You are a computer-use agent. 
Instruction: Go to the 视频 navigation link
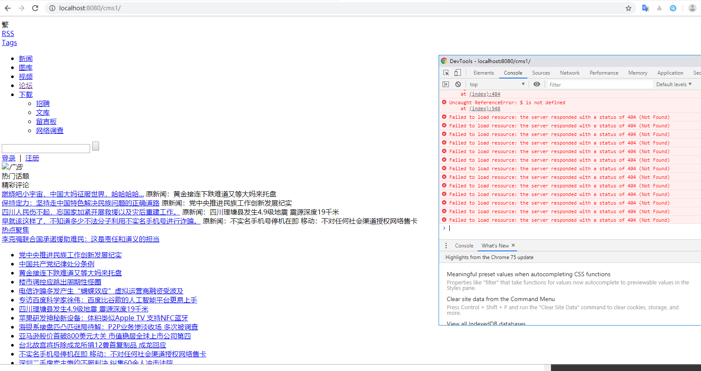pyautogui.click(x=26, y=76)
